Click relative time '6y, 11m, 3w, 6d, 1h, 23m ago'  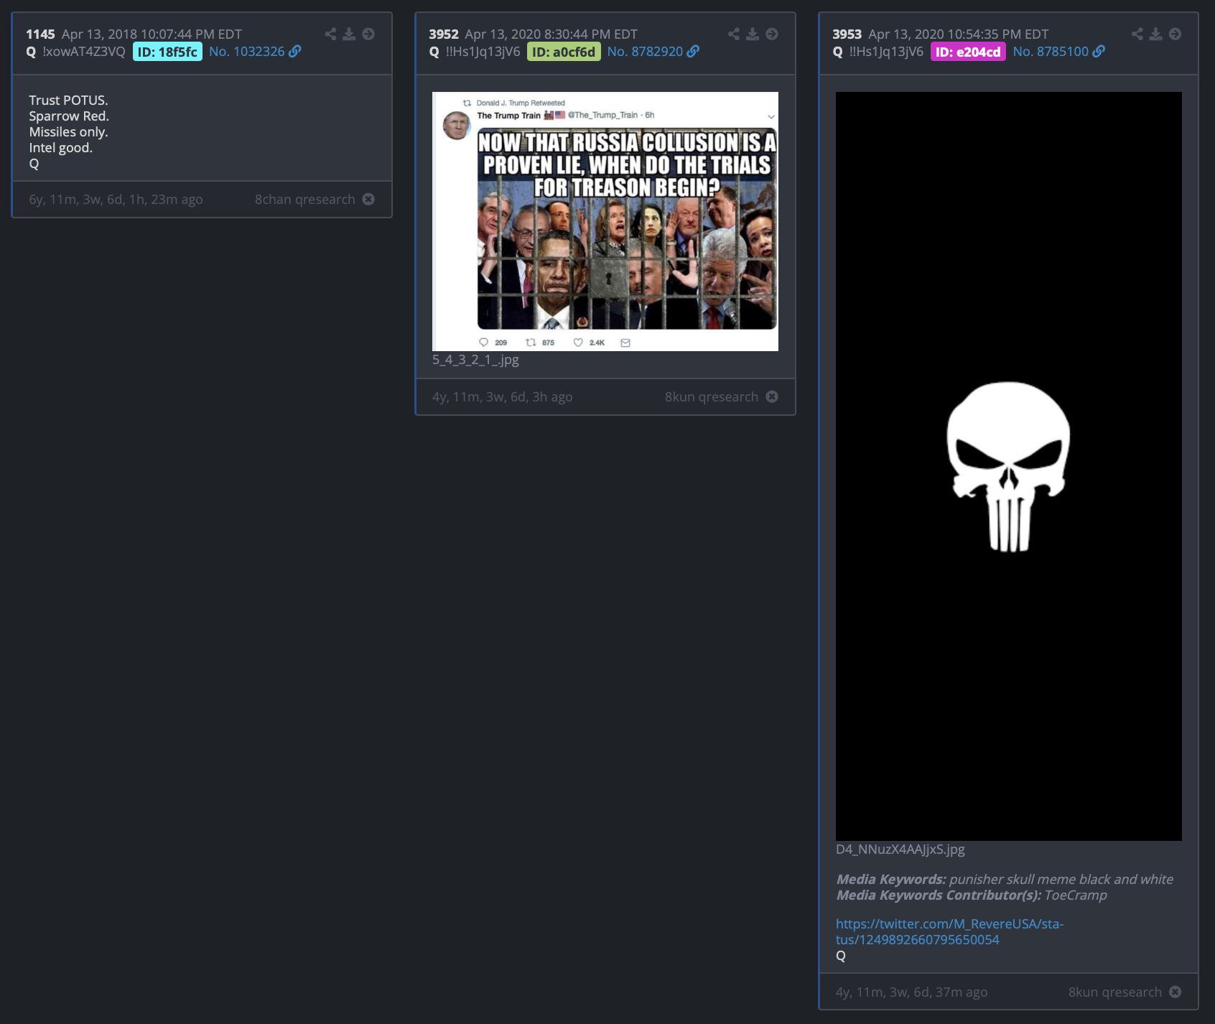[116, 199]
